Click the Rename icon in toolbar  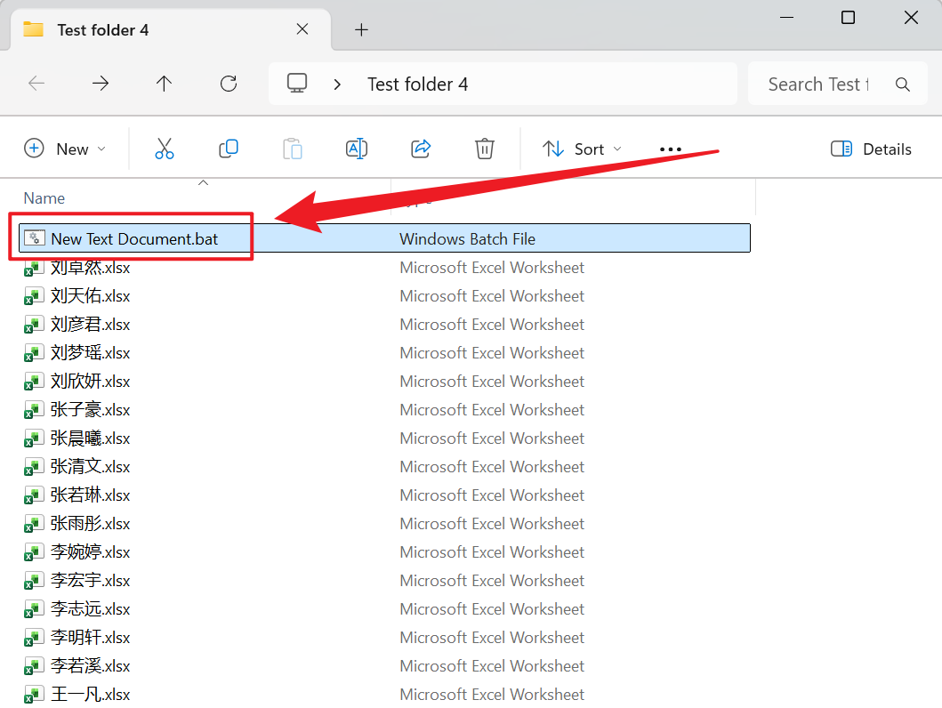point(357,149)
